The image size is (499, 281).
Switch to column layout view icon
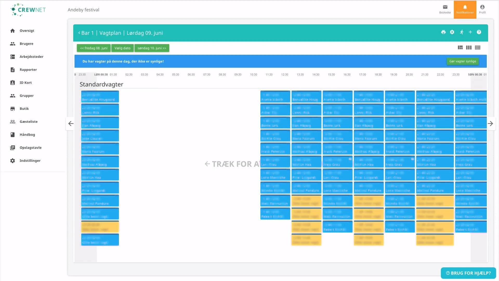click(469, 48)
